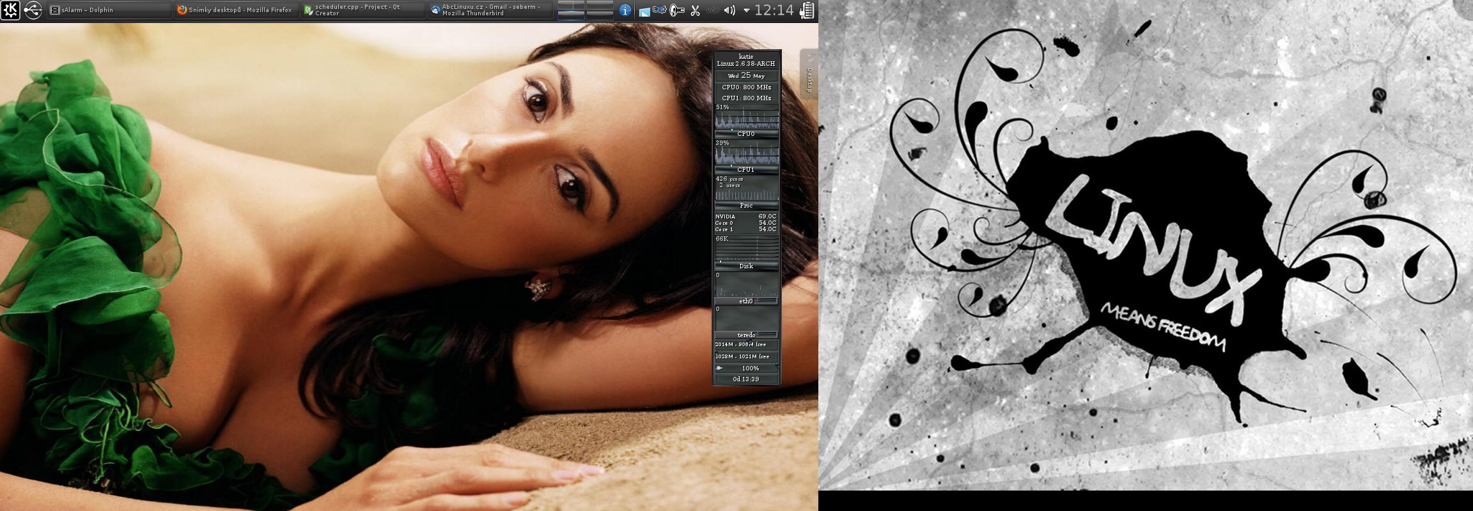Click the uptime reading 0d 13:39

pyautogui.click(x=747, y=379)
